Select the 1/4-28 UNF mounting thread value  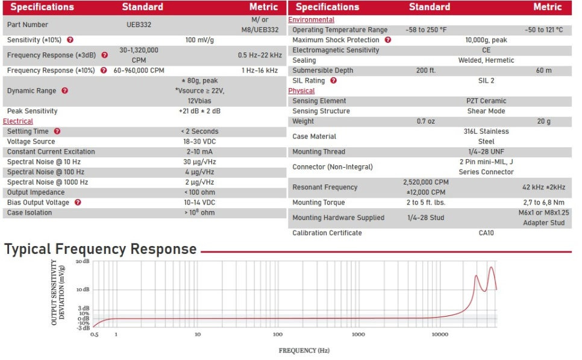click(486, 151)
